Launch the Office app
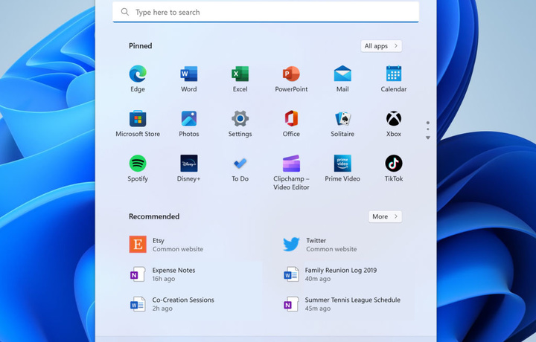The width and height of the screenshot is (536, 342). click(291, 123)
